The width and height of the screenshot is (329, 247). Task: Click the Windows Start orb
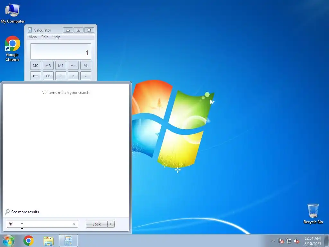[9, 241]
